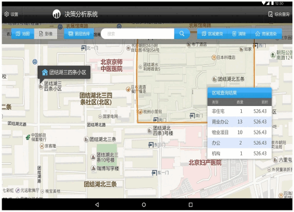Select the 非住宅 result row

240,111
